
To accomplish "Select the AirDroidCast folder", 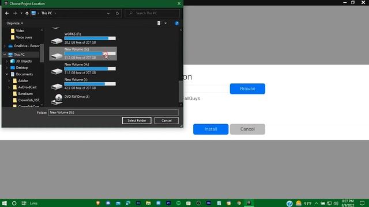I will click(27, 87).
